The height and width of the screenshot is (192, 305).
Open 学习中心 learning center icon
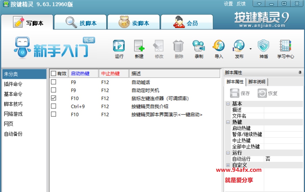click(285, 46)
